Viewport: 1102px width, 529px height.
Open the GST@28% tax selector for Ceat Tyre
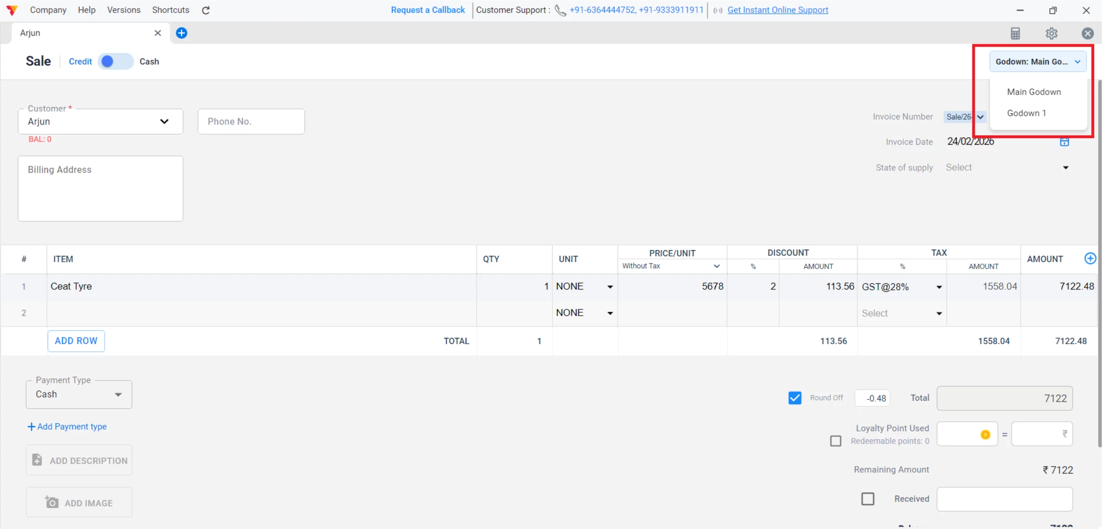pos(938,286)
